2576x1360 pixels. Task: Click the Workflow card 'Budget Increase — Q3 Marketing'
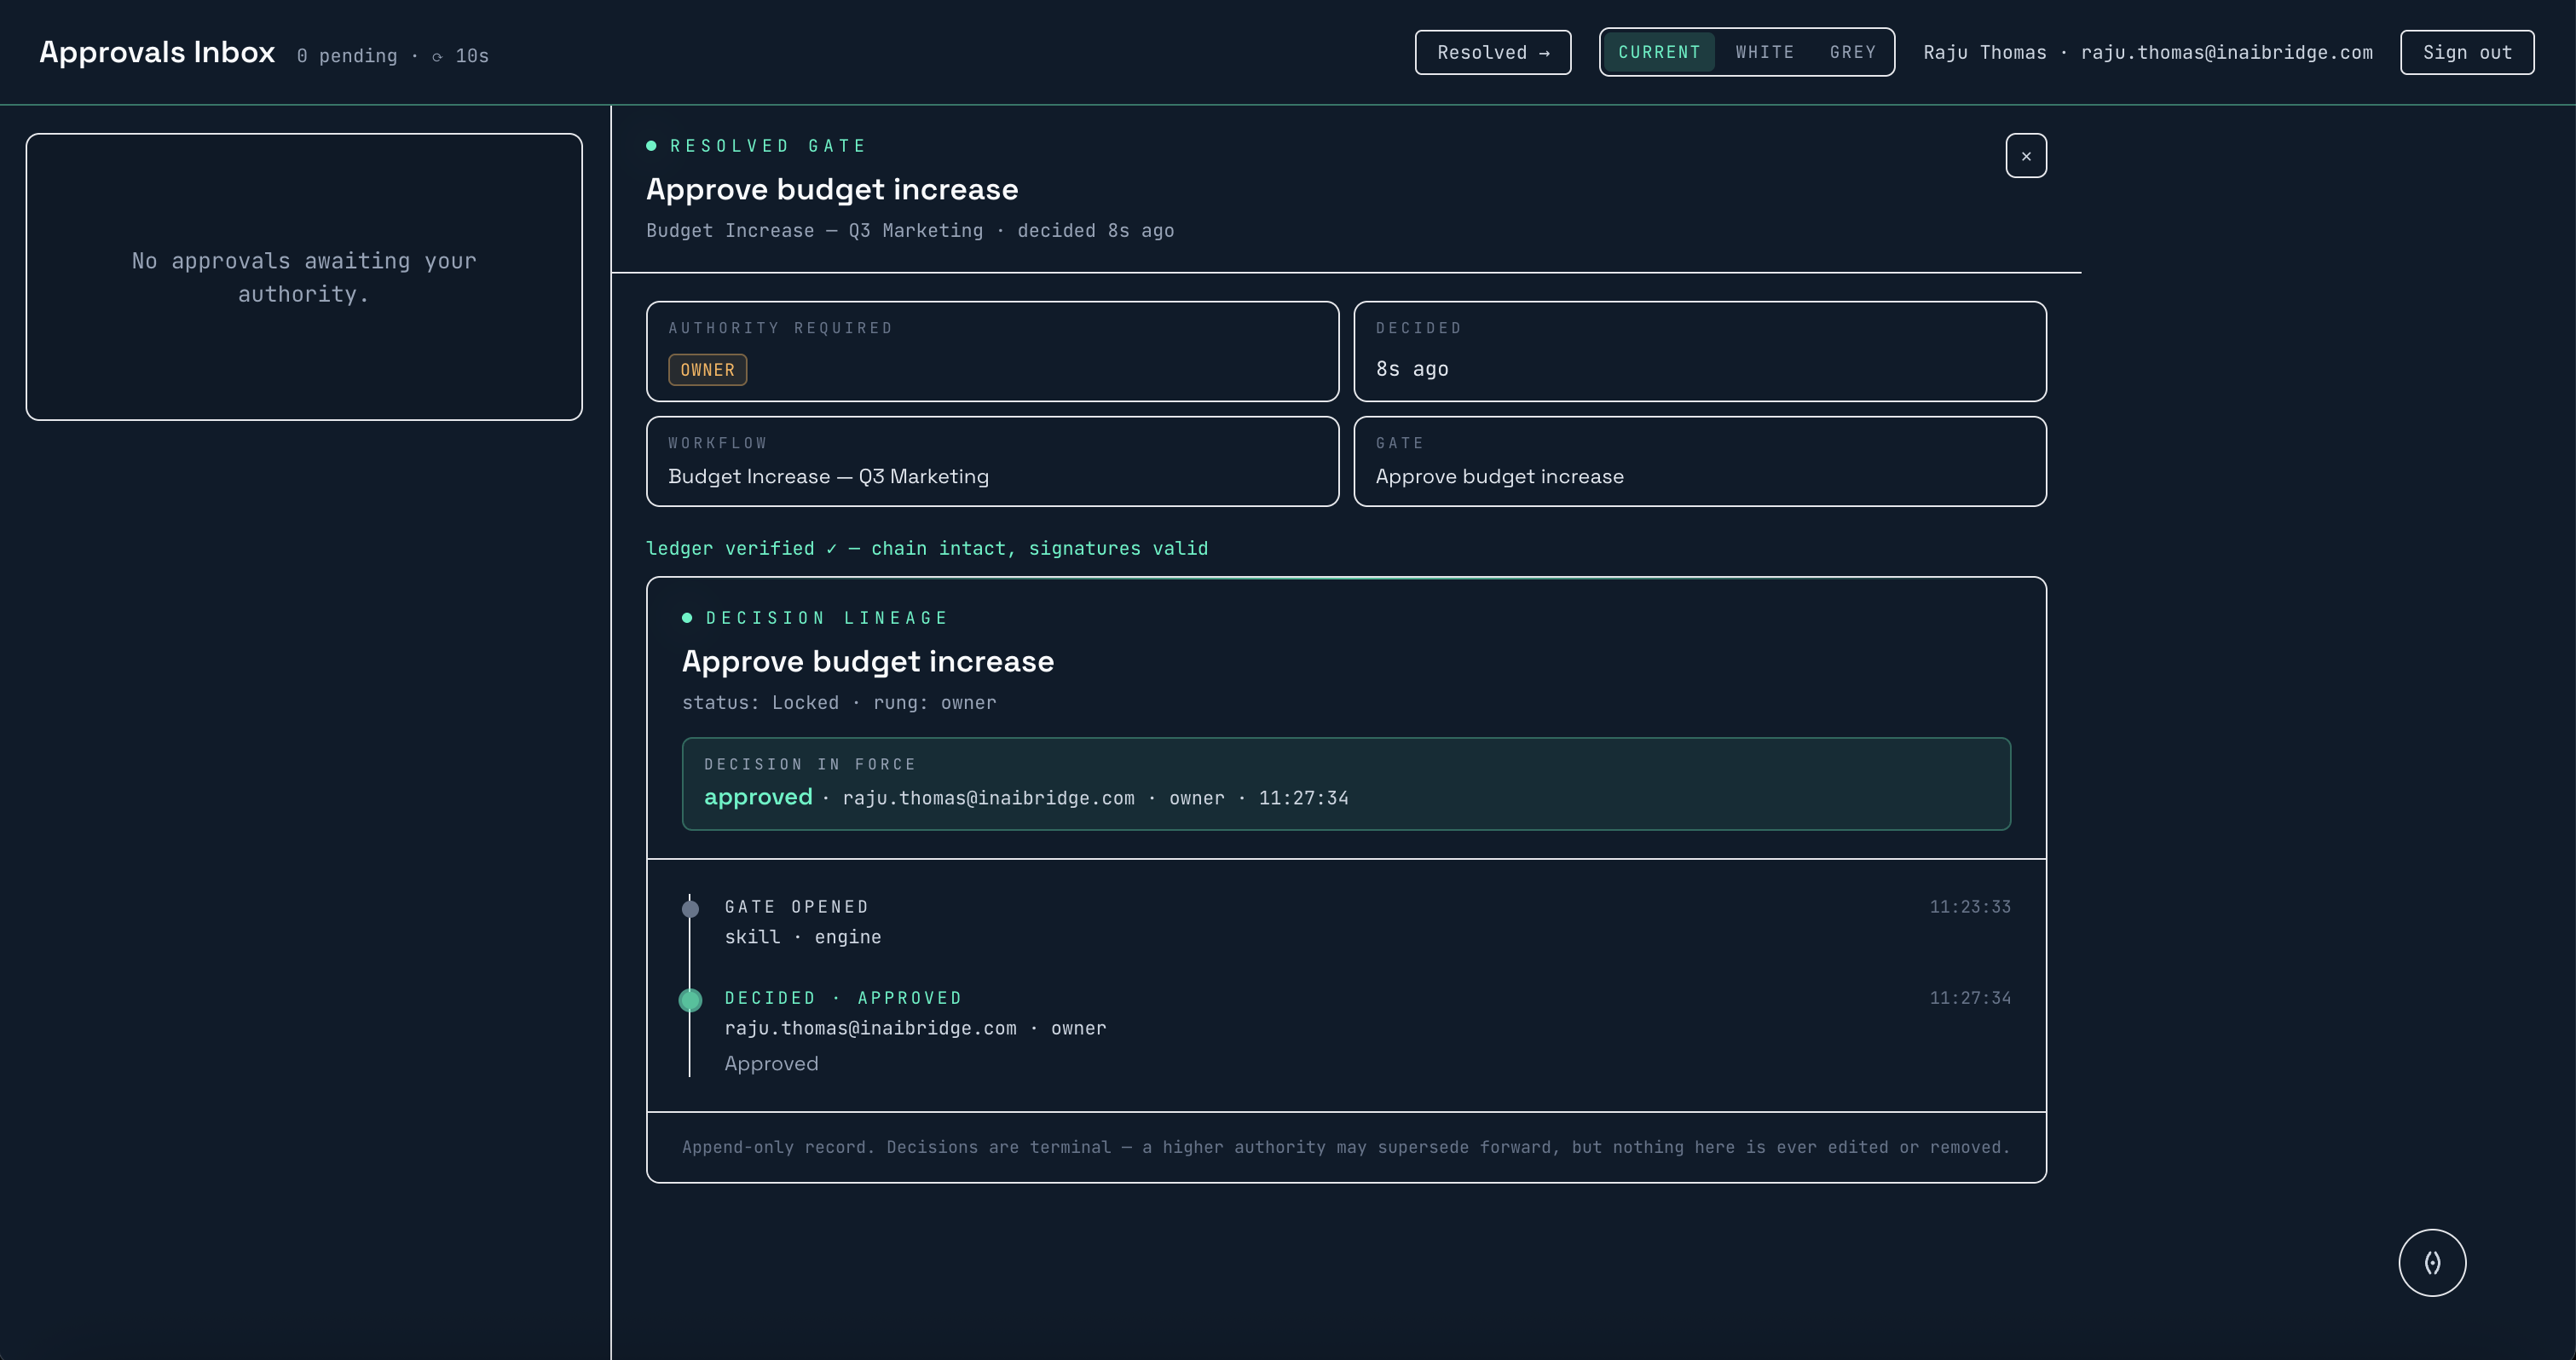[x=992, y=461]
